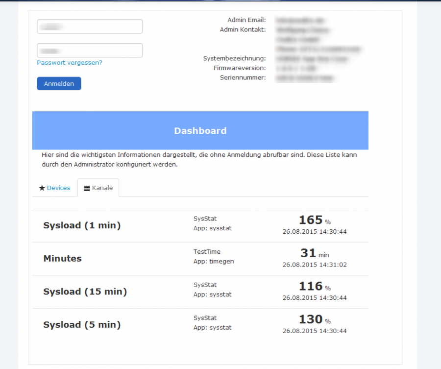Focus the username input field
The image size is (441, 369).
point(90,26)
